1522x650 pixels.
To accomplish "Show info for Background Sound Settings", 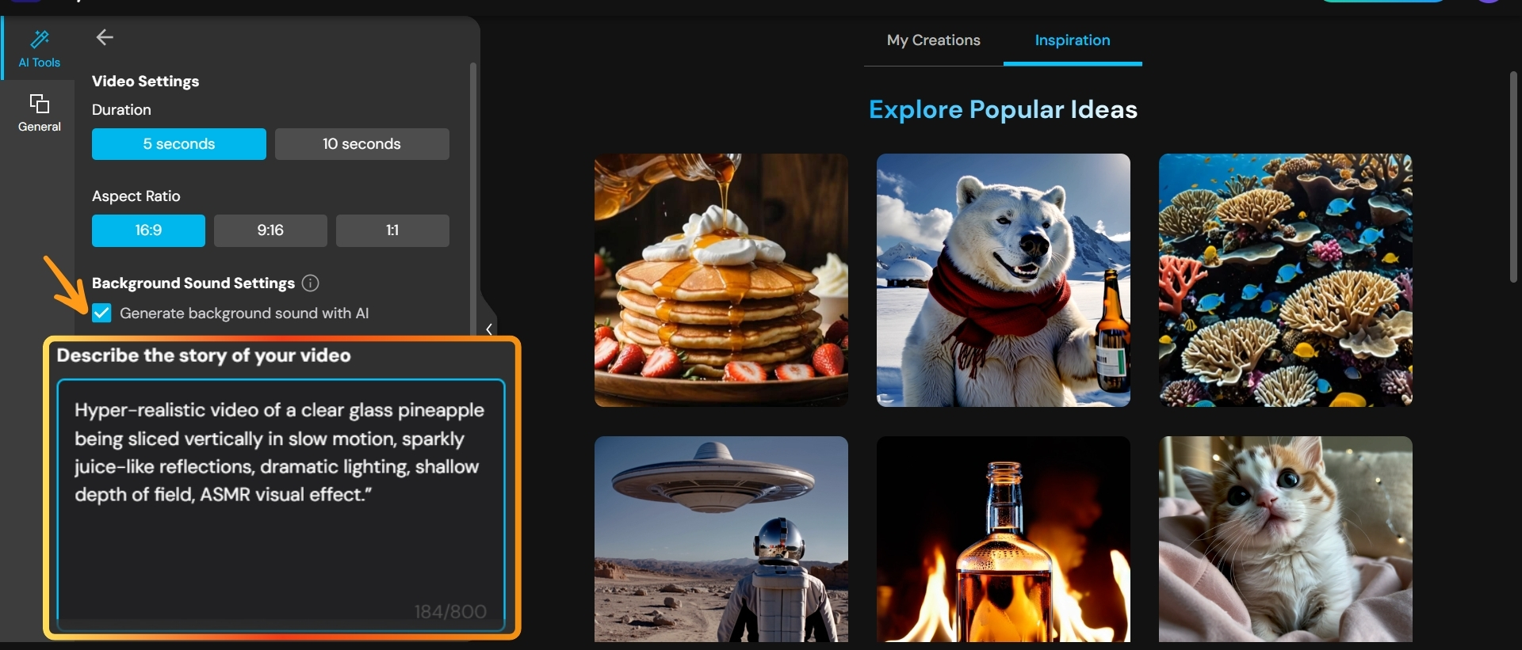I will [311, 283].
